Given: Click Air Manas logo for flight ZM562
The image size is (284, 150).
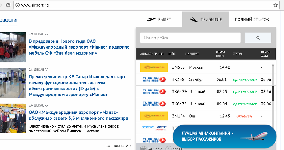Looking at the screenshot, I should (x=154, y=67).
